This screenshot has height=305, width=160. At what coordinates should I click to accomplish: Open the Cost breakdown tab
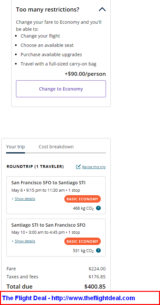click(56, 147)
